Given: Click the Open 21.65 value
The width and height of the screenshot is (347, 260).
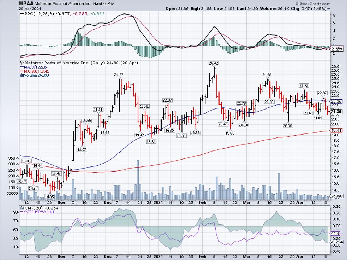Looking at the screenshot, I should tap(177, 9).
